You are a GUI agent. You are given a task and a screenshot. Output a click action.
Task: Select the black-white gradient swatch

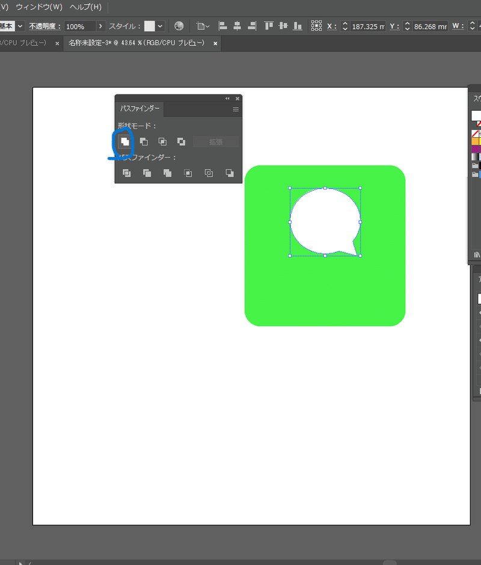[x=475, y=157]
